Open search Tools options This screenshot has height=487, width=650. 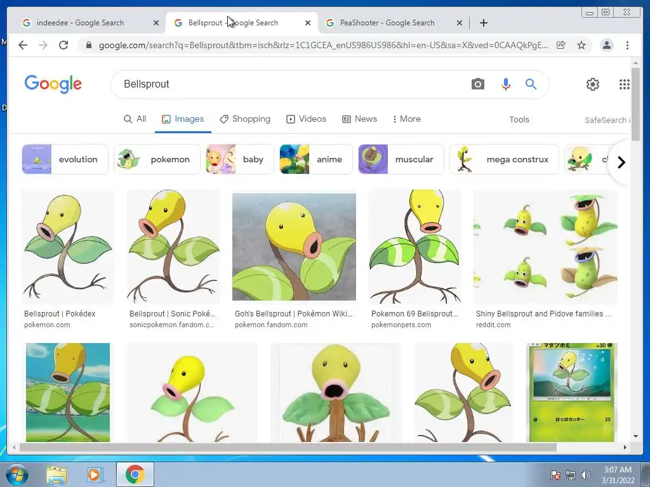519,120
